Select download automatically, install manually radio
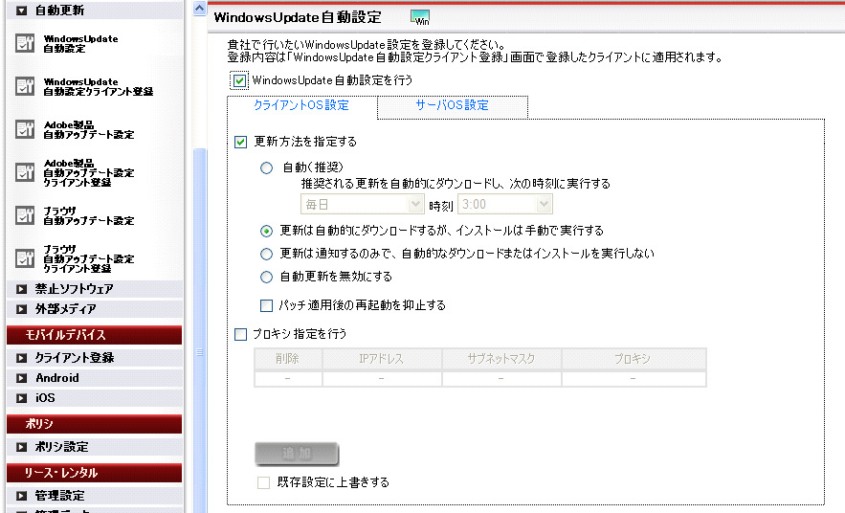 click(266, 232)
